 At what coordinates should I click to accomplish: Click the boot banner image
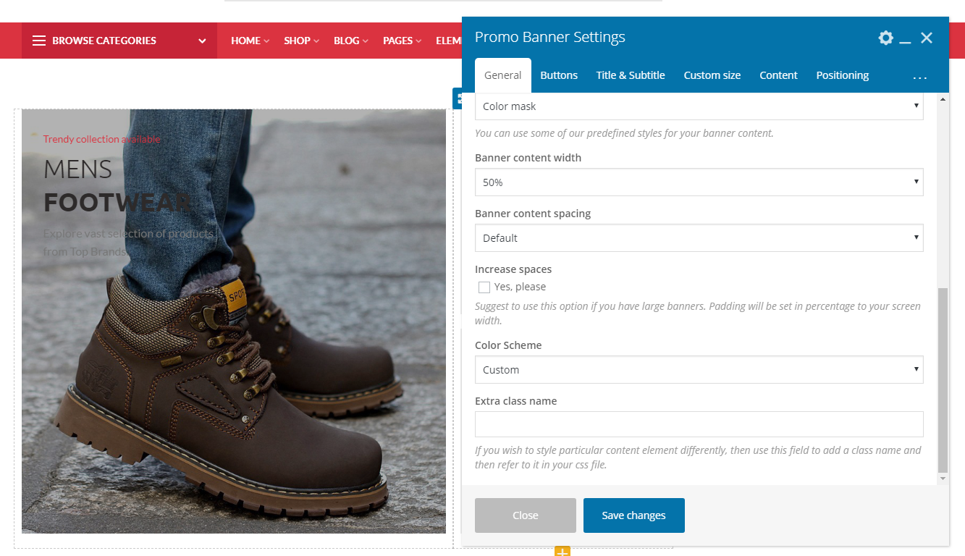(x=234, y=321)
